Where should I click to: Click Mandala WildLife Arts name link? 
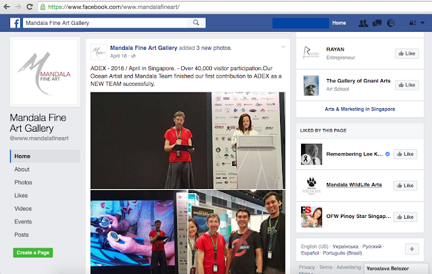point(354,184)
